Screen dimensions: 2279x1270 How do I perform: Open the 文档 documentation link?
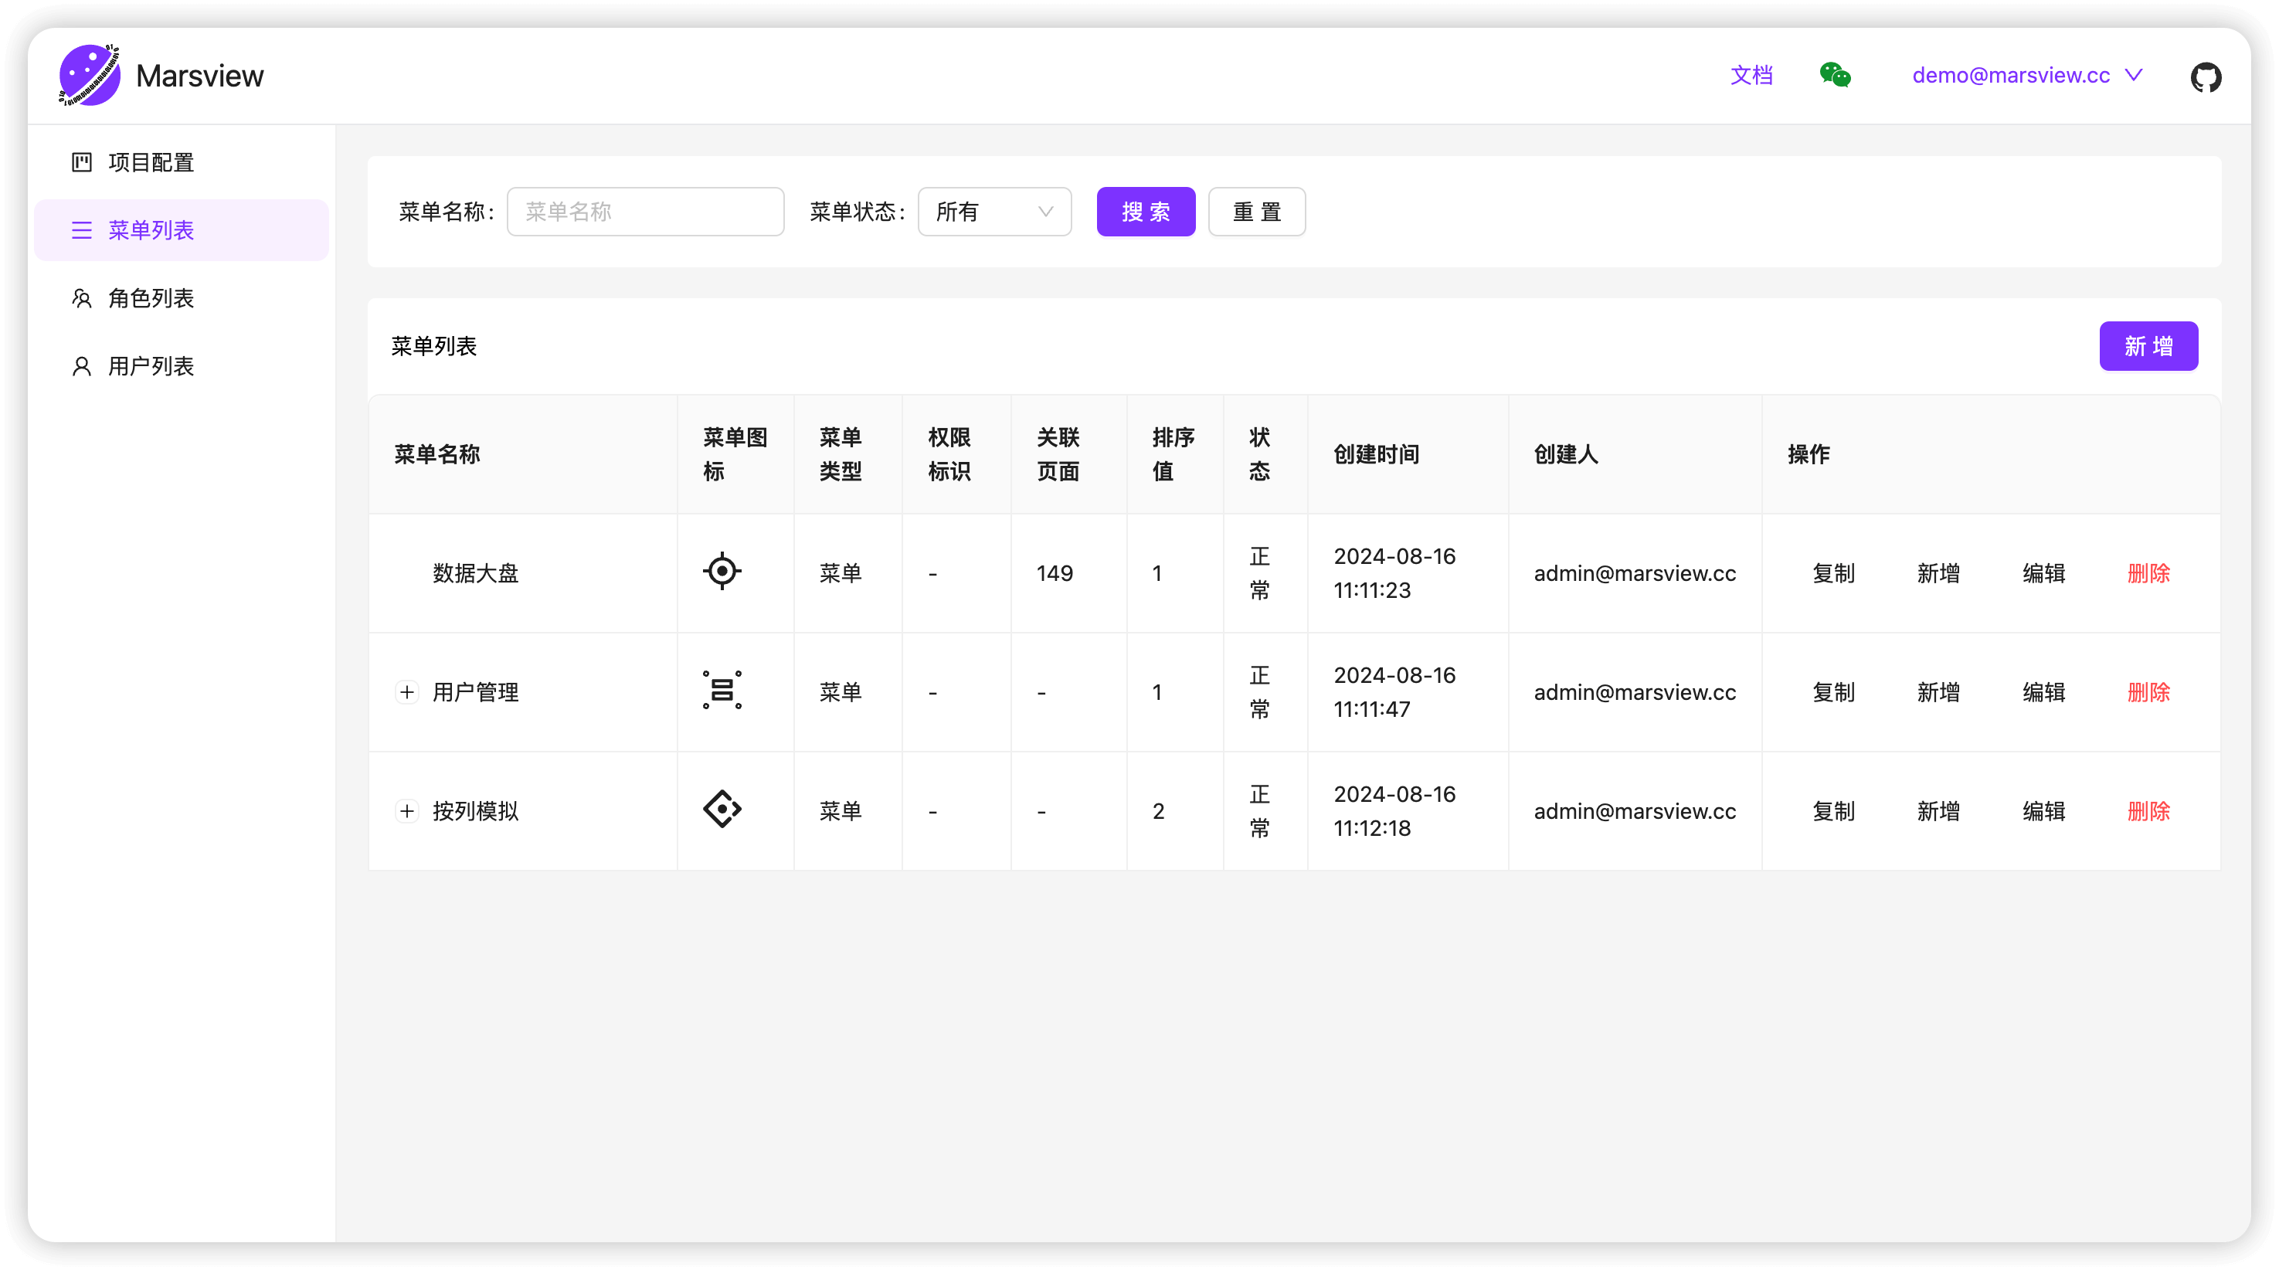(x=1751, y=75)
